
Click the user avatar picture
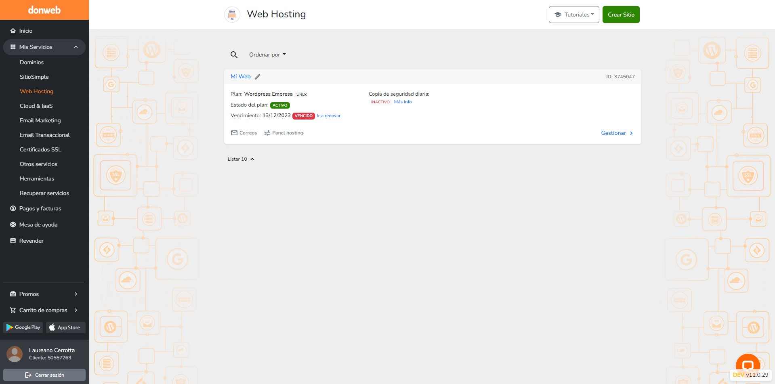click(15, 354)
